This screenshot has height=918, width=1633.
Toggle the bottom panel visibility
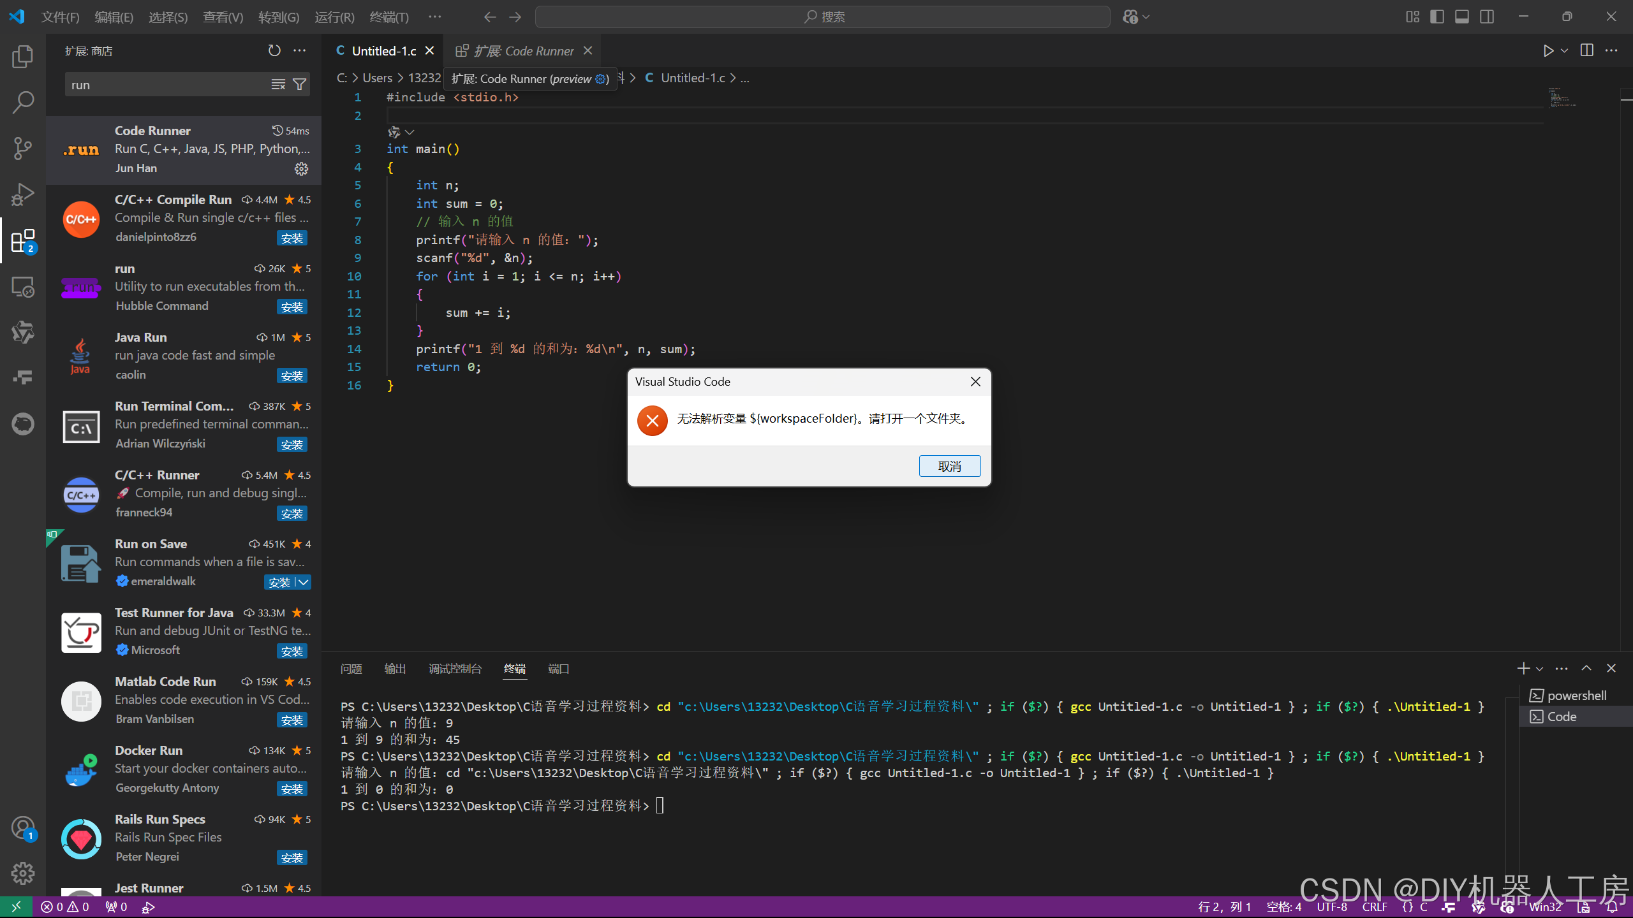(x=1462, y=17)
